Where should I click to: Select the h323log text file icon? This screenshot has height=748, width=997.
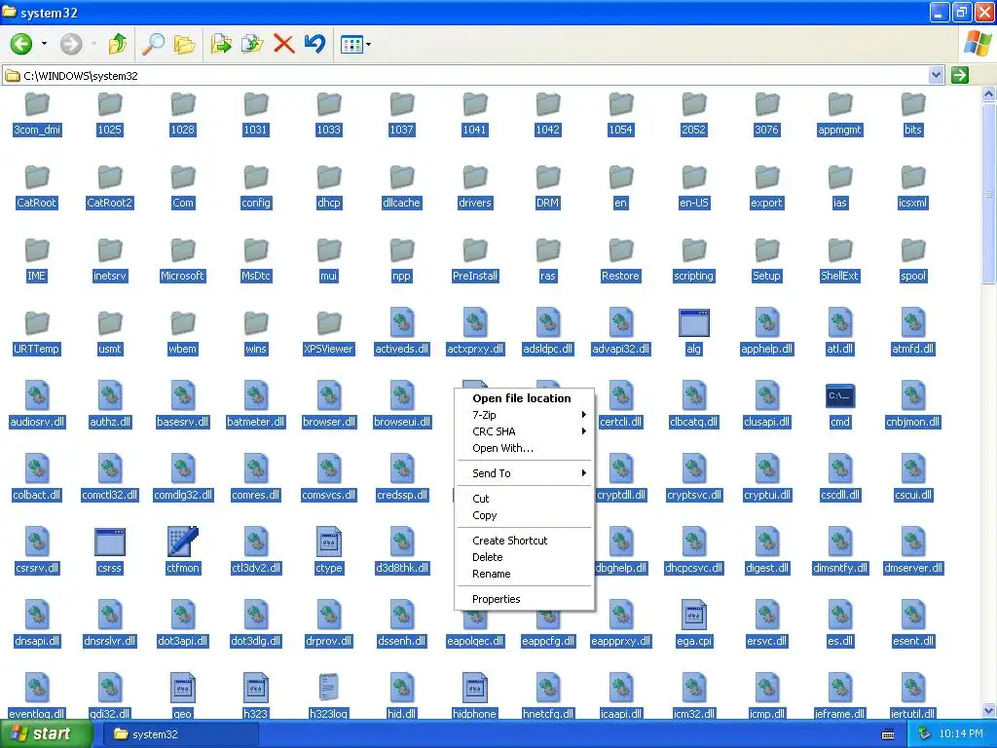tap(329, 688)
